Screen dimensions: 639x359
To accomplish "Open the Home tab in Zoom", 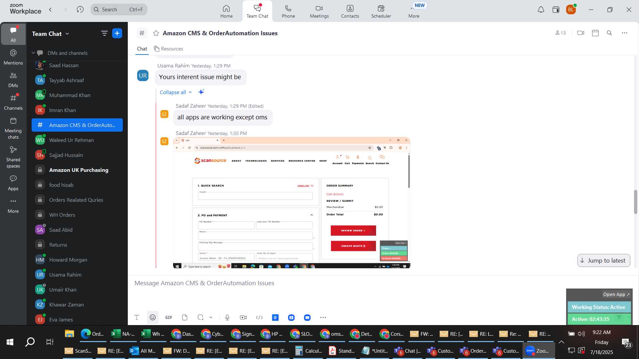I will tap(226, 11).
